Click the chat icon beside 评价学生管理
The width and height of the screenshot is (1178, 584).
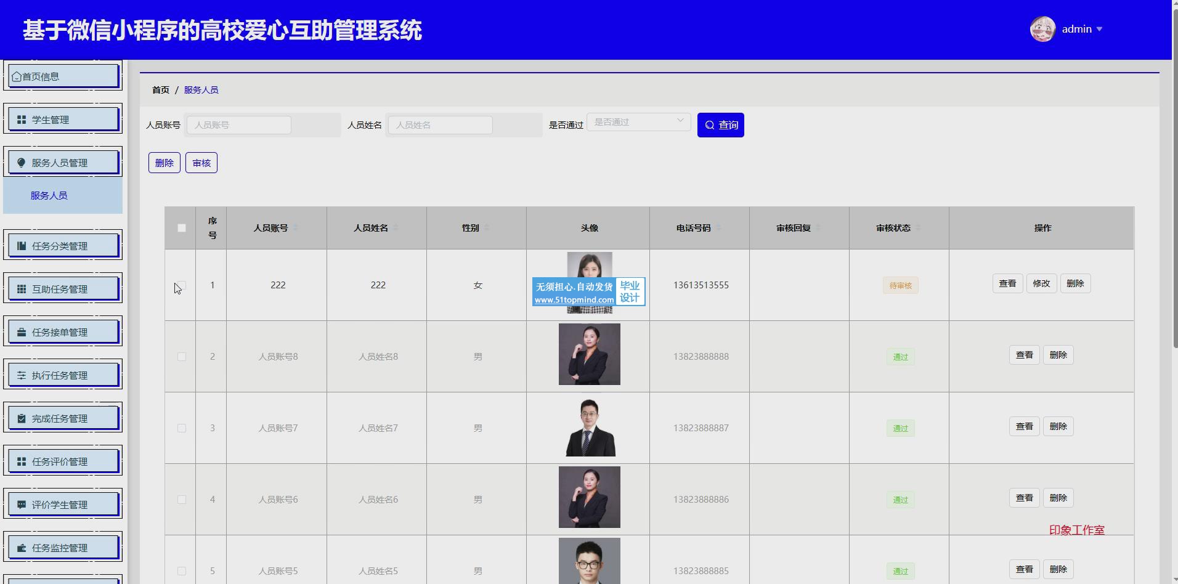point(22,505)
